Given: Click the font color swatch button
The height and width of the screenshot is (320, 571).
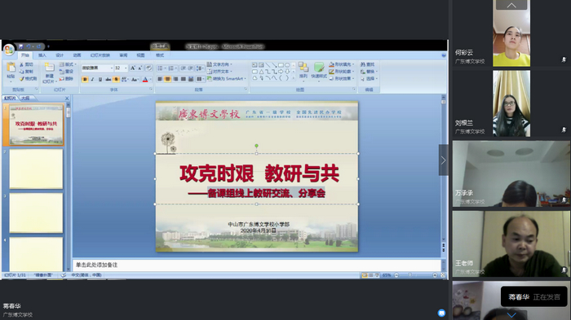Looking at the screenshot, I should coord(145,79).
